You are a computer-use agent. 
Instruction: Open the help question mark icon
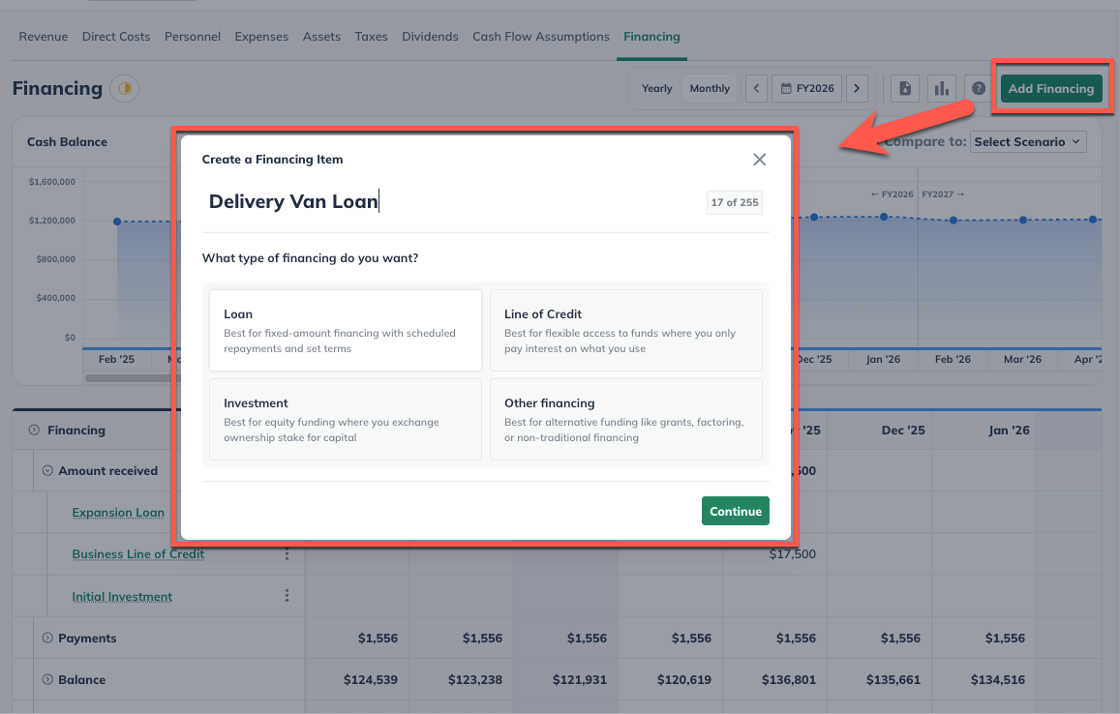(978, 88)
